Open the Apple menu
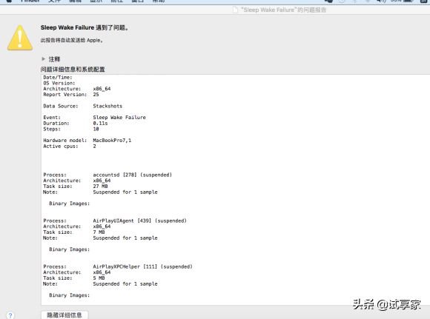 coord(9,1)
